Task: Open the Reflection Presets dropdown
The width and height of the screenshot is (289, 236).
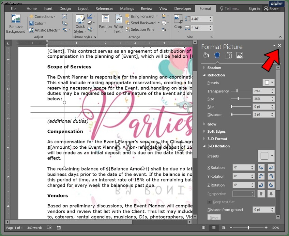Action: pos(269,83)
